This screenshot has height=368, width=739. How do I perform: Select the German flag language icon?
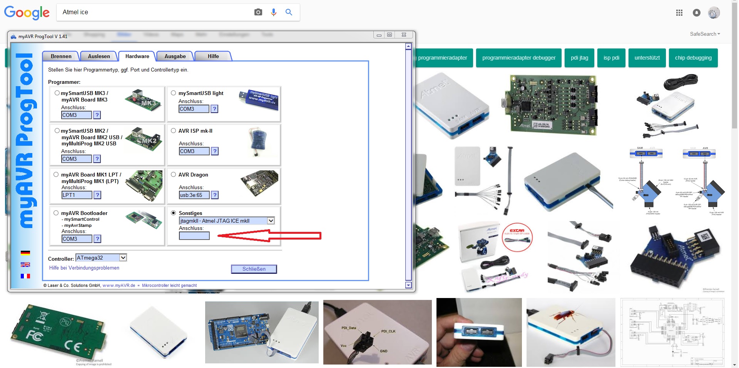(25, 253)
